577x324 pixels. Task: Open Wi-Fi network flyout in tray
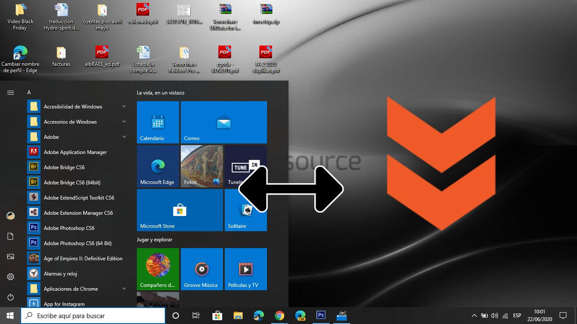(x=505, y=316)
